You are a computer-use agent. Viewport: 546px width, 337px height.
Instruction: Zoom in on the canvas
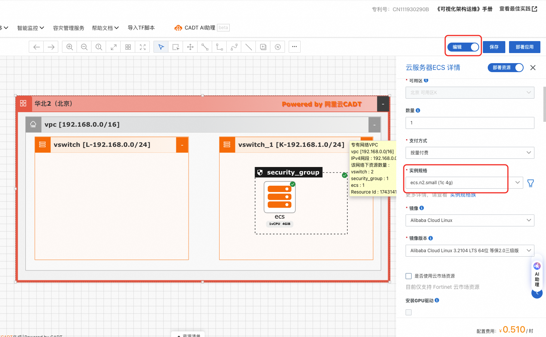point(69,47)
